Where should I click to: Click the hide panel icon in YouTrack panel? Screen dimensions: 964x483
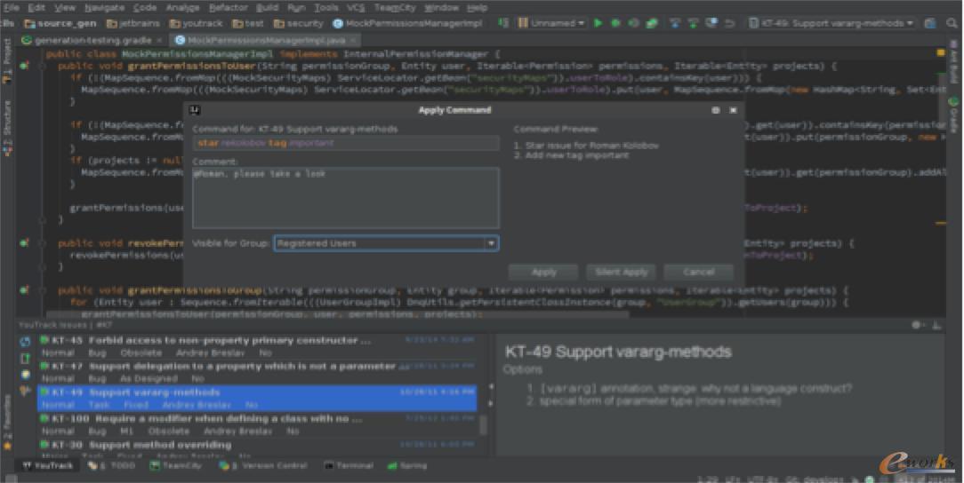click(x=936, y=325)
